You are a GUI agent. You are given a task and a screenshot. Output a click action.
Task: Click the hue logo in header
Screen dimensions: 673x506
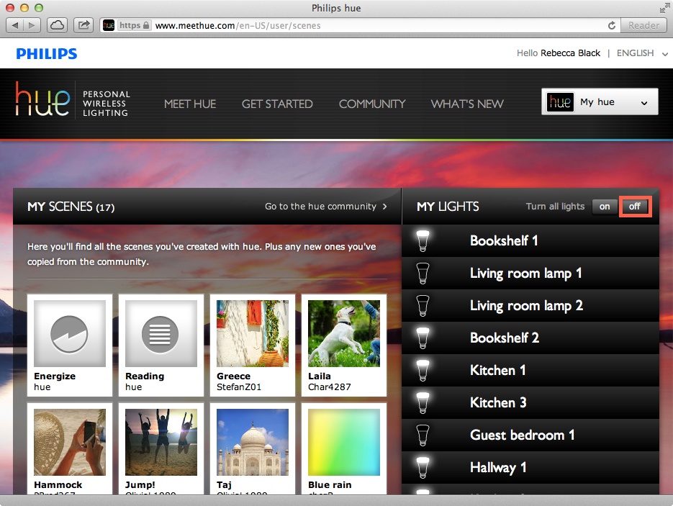(x=42, y=99)
